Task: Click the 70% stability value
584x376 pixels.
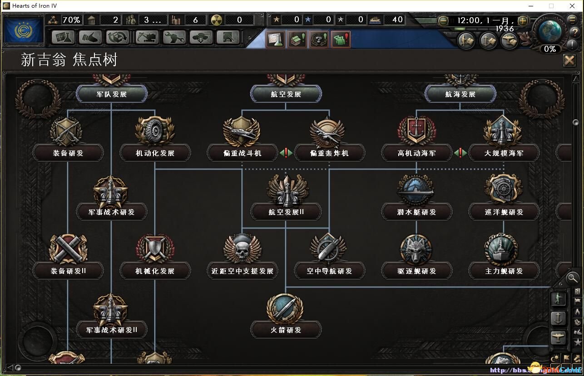Action: pyautogui.click(x=71, y=20)
